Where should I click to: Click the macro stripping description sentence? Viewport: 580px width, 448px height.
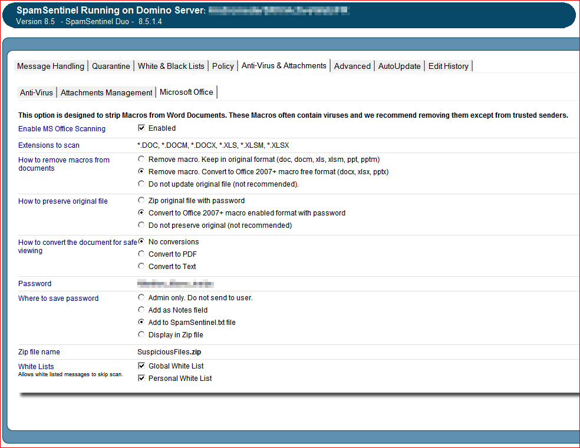[x=293, y=115]
